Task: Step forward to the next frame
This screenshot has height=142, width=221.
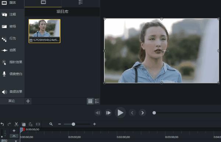Action: (x=108, y=113)
